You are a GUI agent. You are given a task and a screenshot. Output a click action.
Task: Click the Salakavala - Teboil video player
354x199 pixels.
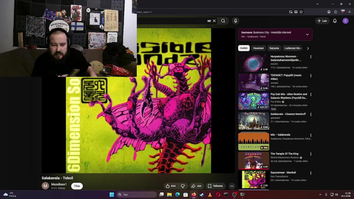[138, 101]
